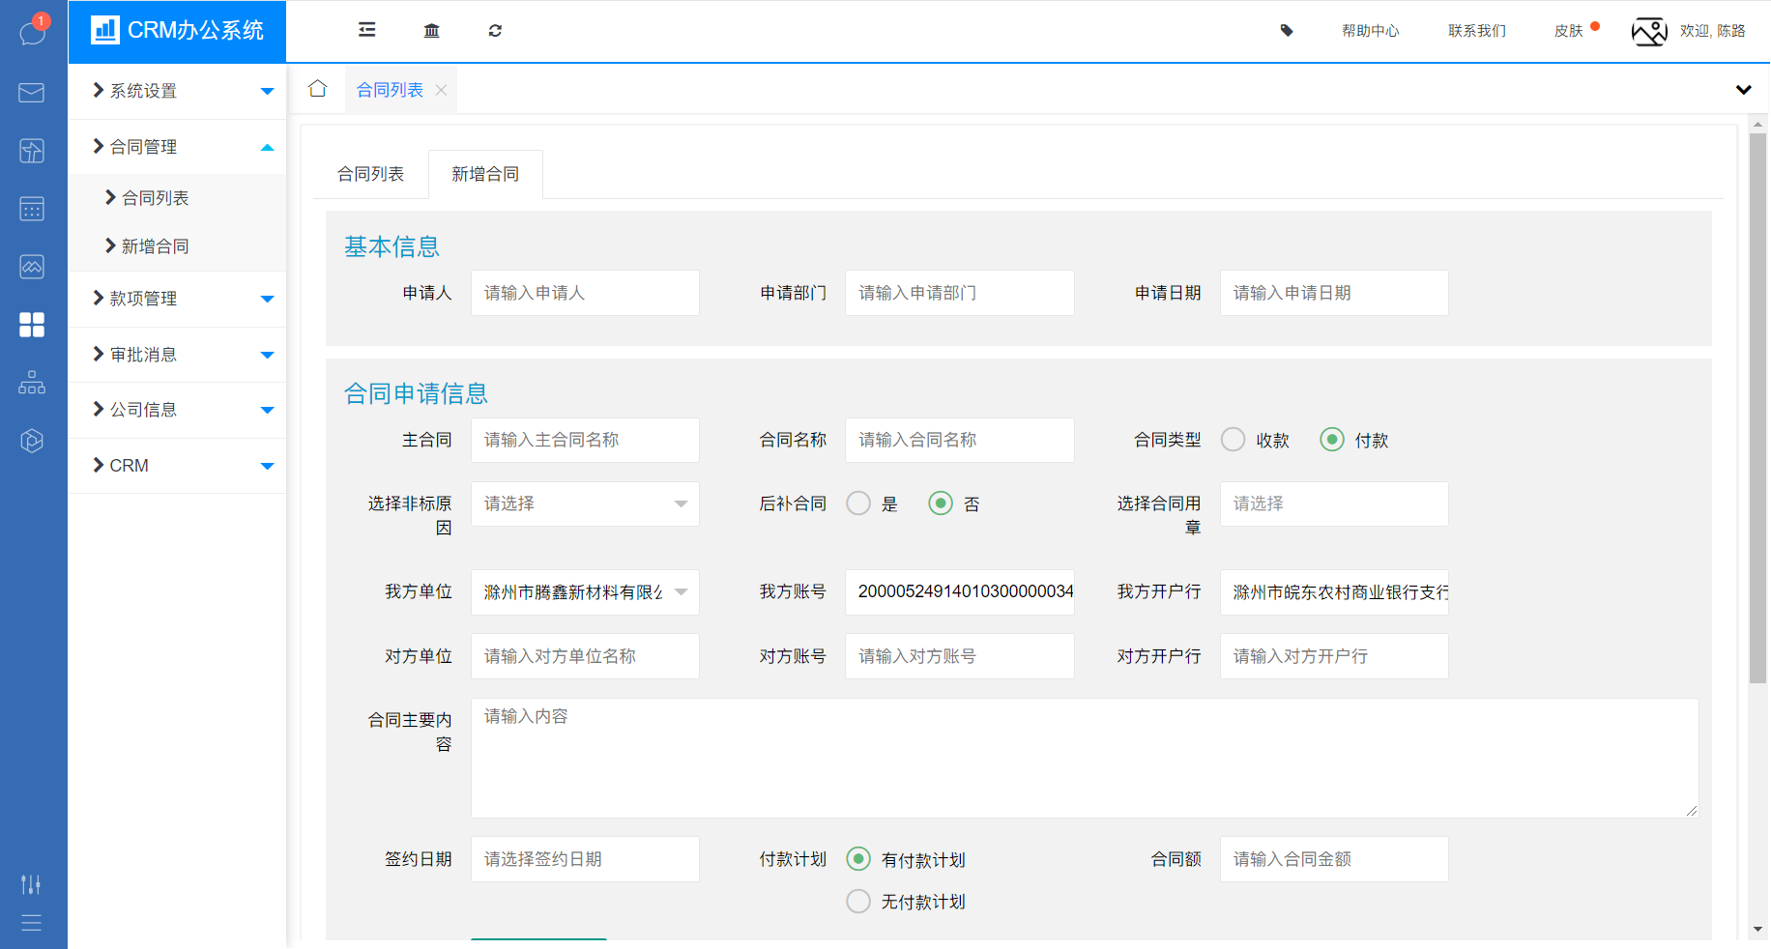
Task: Open the 帮助中心 help center
Action: [1369, 30]
